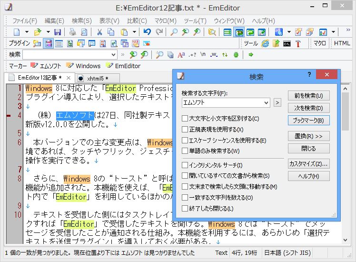Enable インクリメンタル サーチ checkbox
356x262 pixels.
185,165
